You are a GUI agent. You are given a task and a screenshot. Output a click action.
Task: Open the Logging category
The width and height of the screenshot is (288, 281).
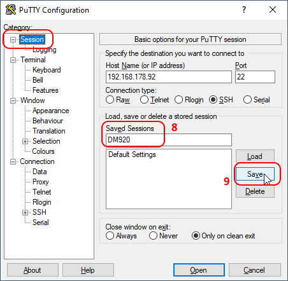pyautogui.click(x=44, y=50)
